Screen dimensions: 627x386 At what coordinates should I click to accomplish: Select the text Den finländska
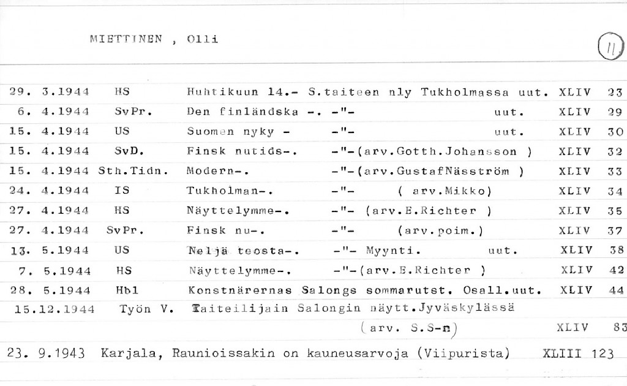coord(242,112)
